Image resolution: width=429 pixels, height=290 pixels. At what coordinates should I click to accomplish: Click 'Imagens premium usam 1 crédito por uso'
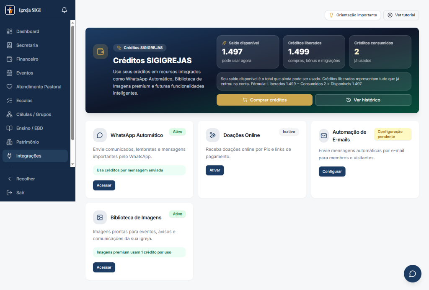click(139, 252)
